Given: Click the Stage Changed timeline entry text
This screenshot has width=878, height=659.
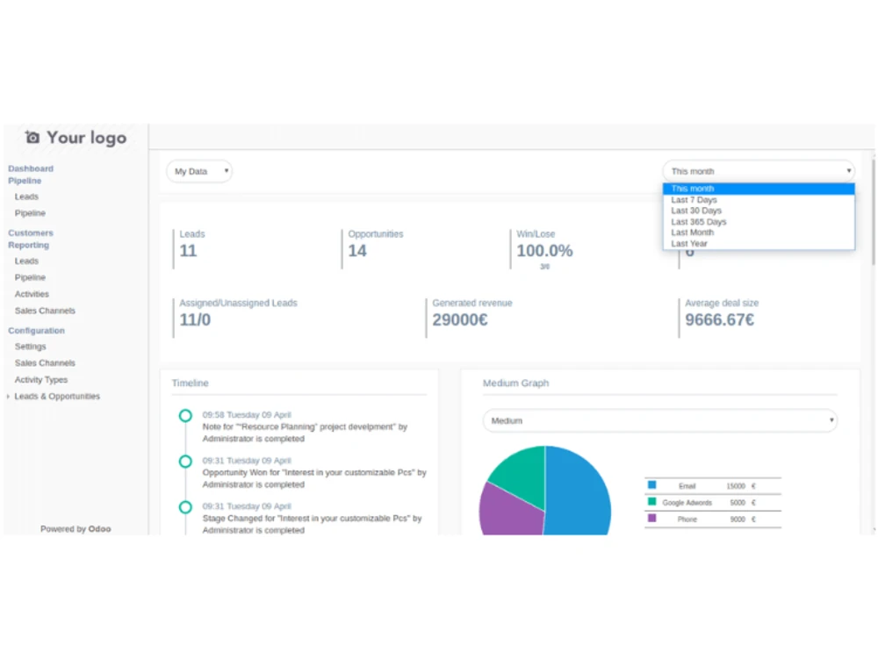Looking at the screenshot, I should pos(312,524).
